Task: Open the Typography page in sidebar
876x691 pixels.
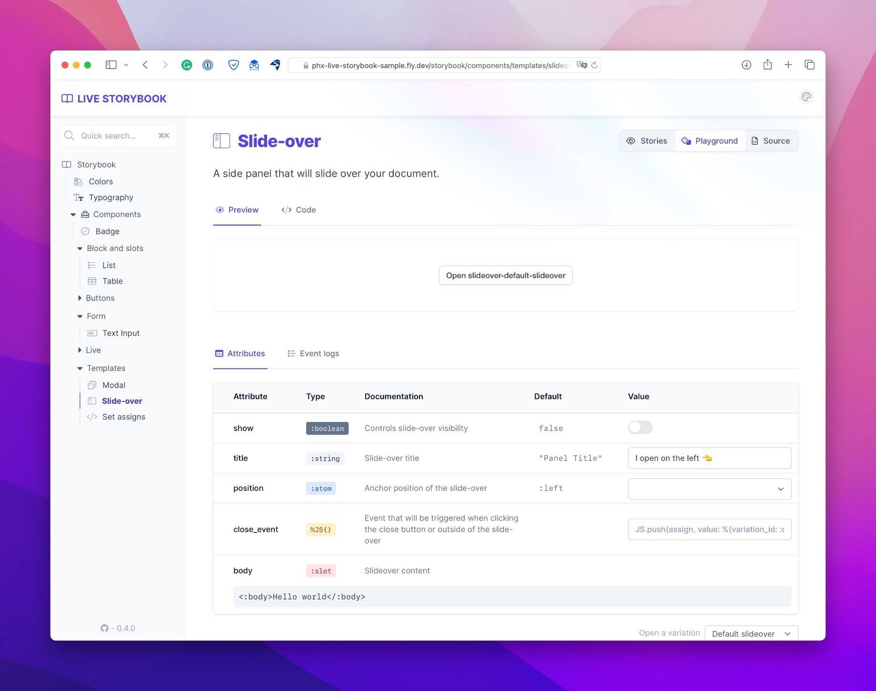Action: pyautogui.click(x=111, y=197)
